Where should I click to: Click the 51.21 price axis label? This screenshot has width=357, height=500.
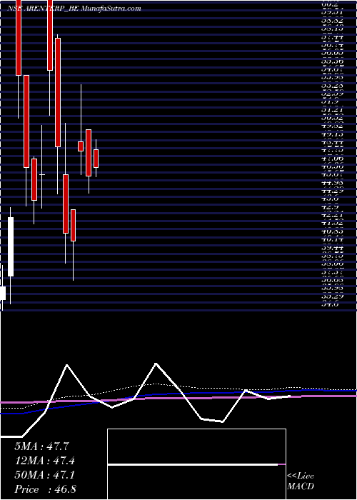(332, 109)
